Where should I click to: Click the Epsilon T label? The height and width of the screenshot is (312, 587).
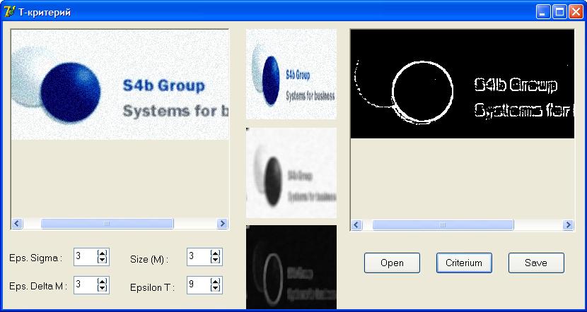click(152, 287)
